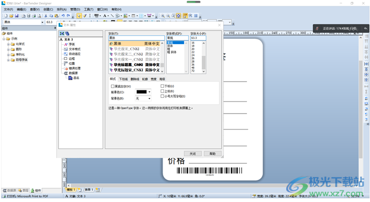Viewport: 370px width, 202px height.
Task: Click the New document toolbar icon
Action: point(6,16)
